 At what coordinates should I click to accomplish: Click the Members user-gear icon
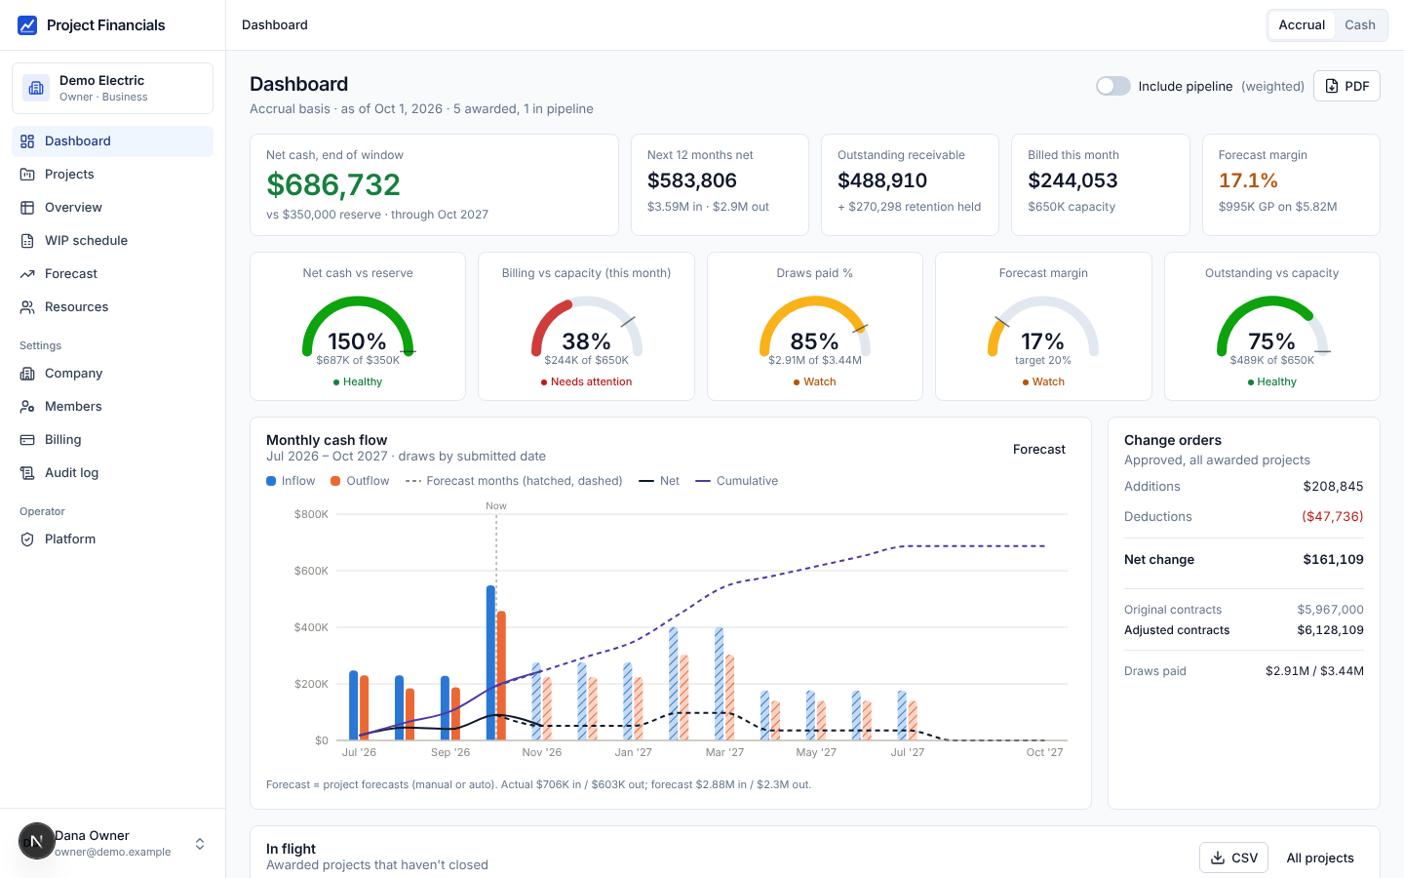27,407
